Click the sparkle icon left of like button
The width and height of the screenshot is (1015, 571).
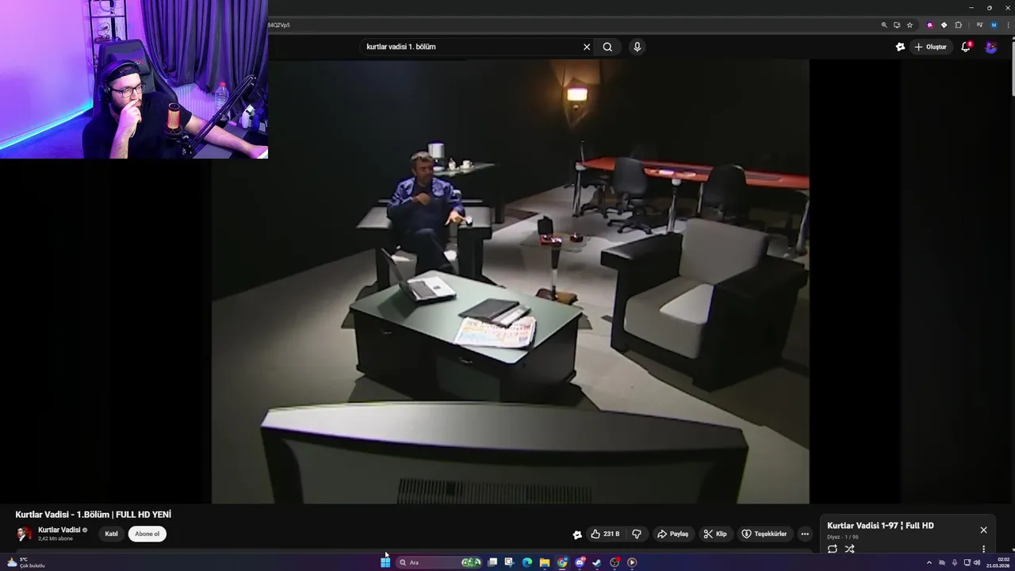coord(577,535)
